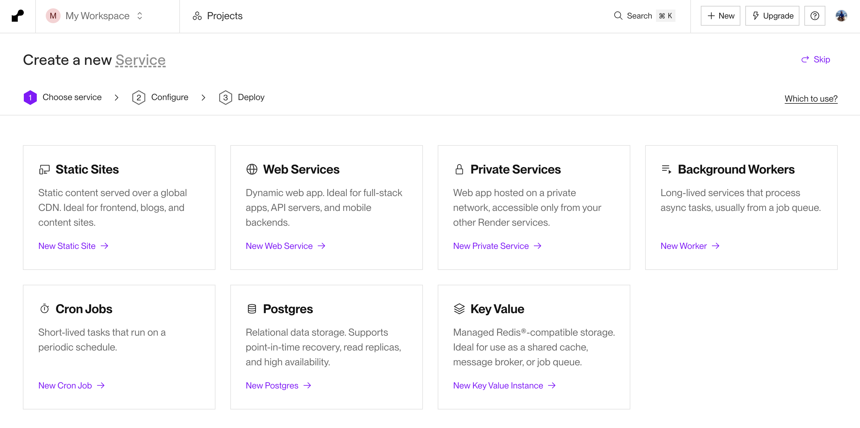Click New Key Value Instance link
860x428 pixels.
(498, 385)
